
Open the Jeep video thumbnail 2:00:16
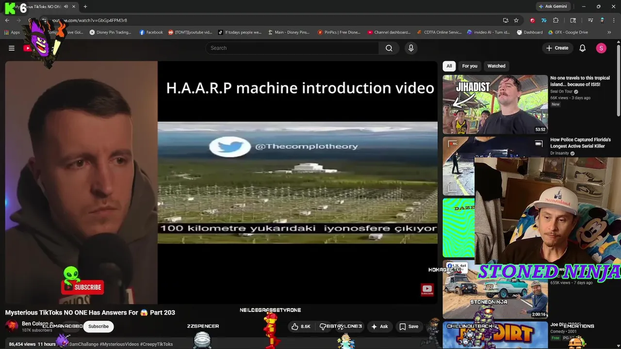coord(495,289)
